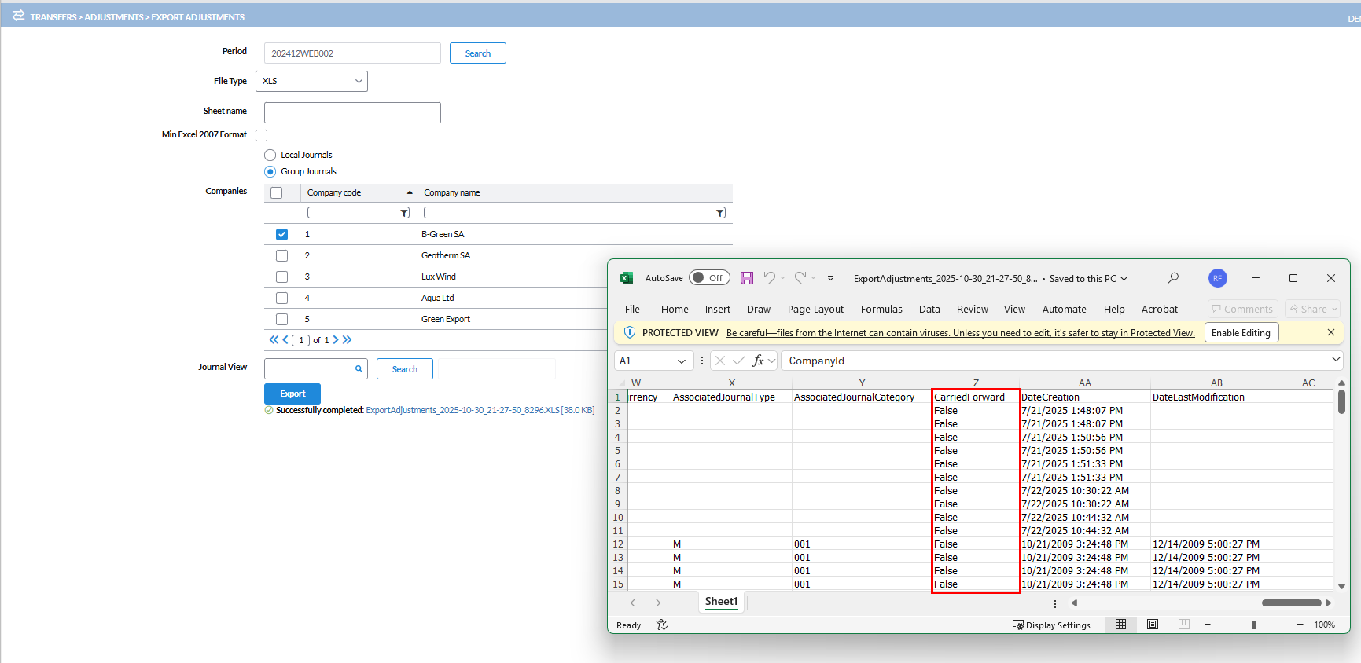This screenshot has width=1361, height=663.
Task: Click the Company name filter icon
Action: pos(719,213)
